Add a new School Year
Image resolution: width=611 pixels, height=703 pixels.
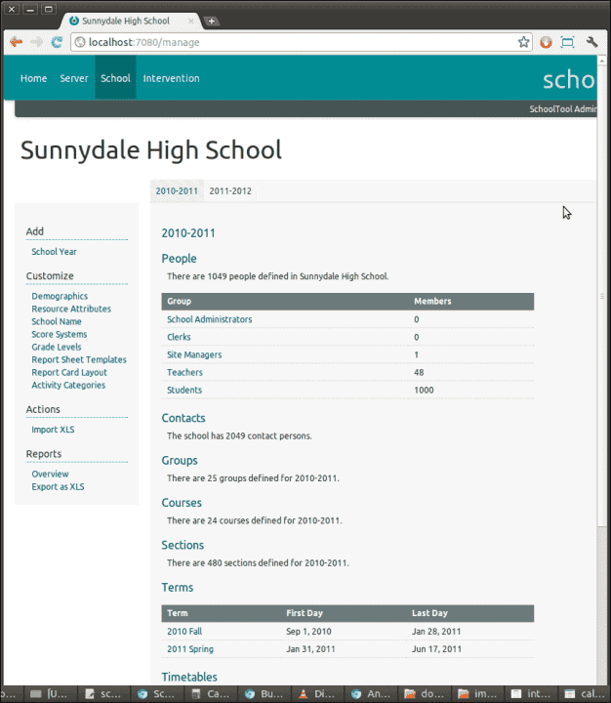coord(54,252)
